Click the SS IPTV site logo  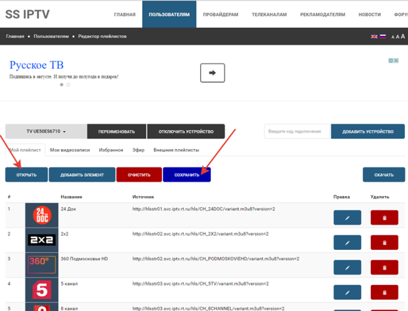(27, 14)
